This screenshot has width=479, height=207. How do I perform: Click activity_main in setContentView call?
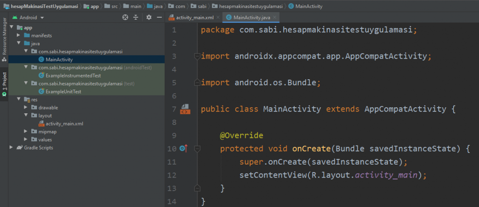click(386, 175)
